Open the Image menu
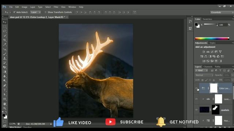 click(x=24, y=7)
